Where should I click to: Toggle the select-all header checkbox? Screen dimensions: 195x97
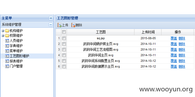(64, 32)
